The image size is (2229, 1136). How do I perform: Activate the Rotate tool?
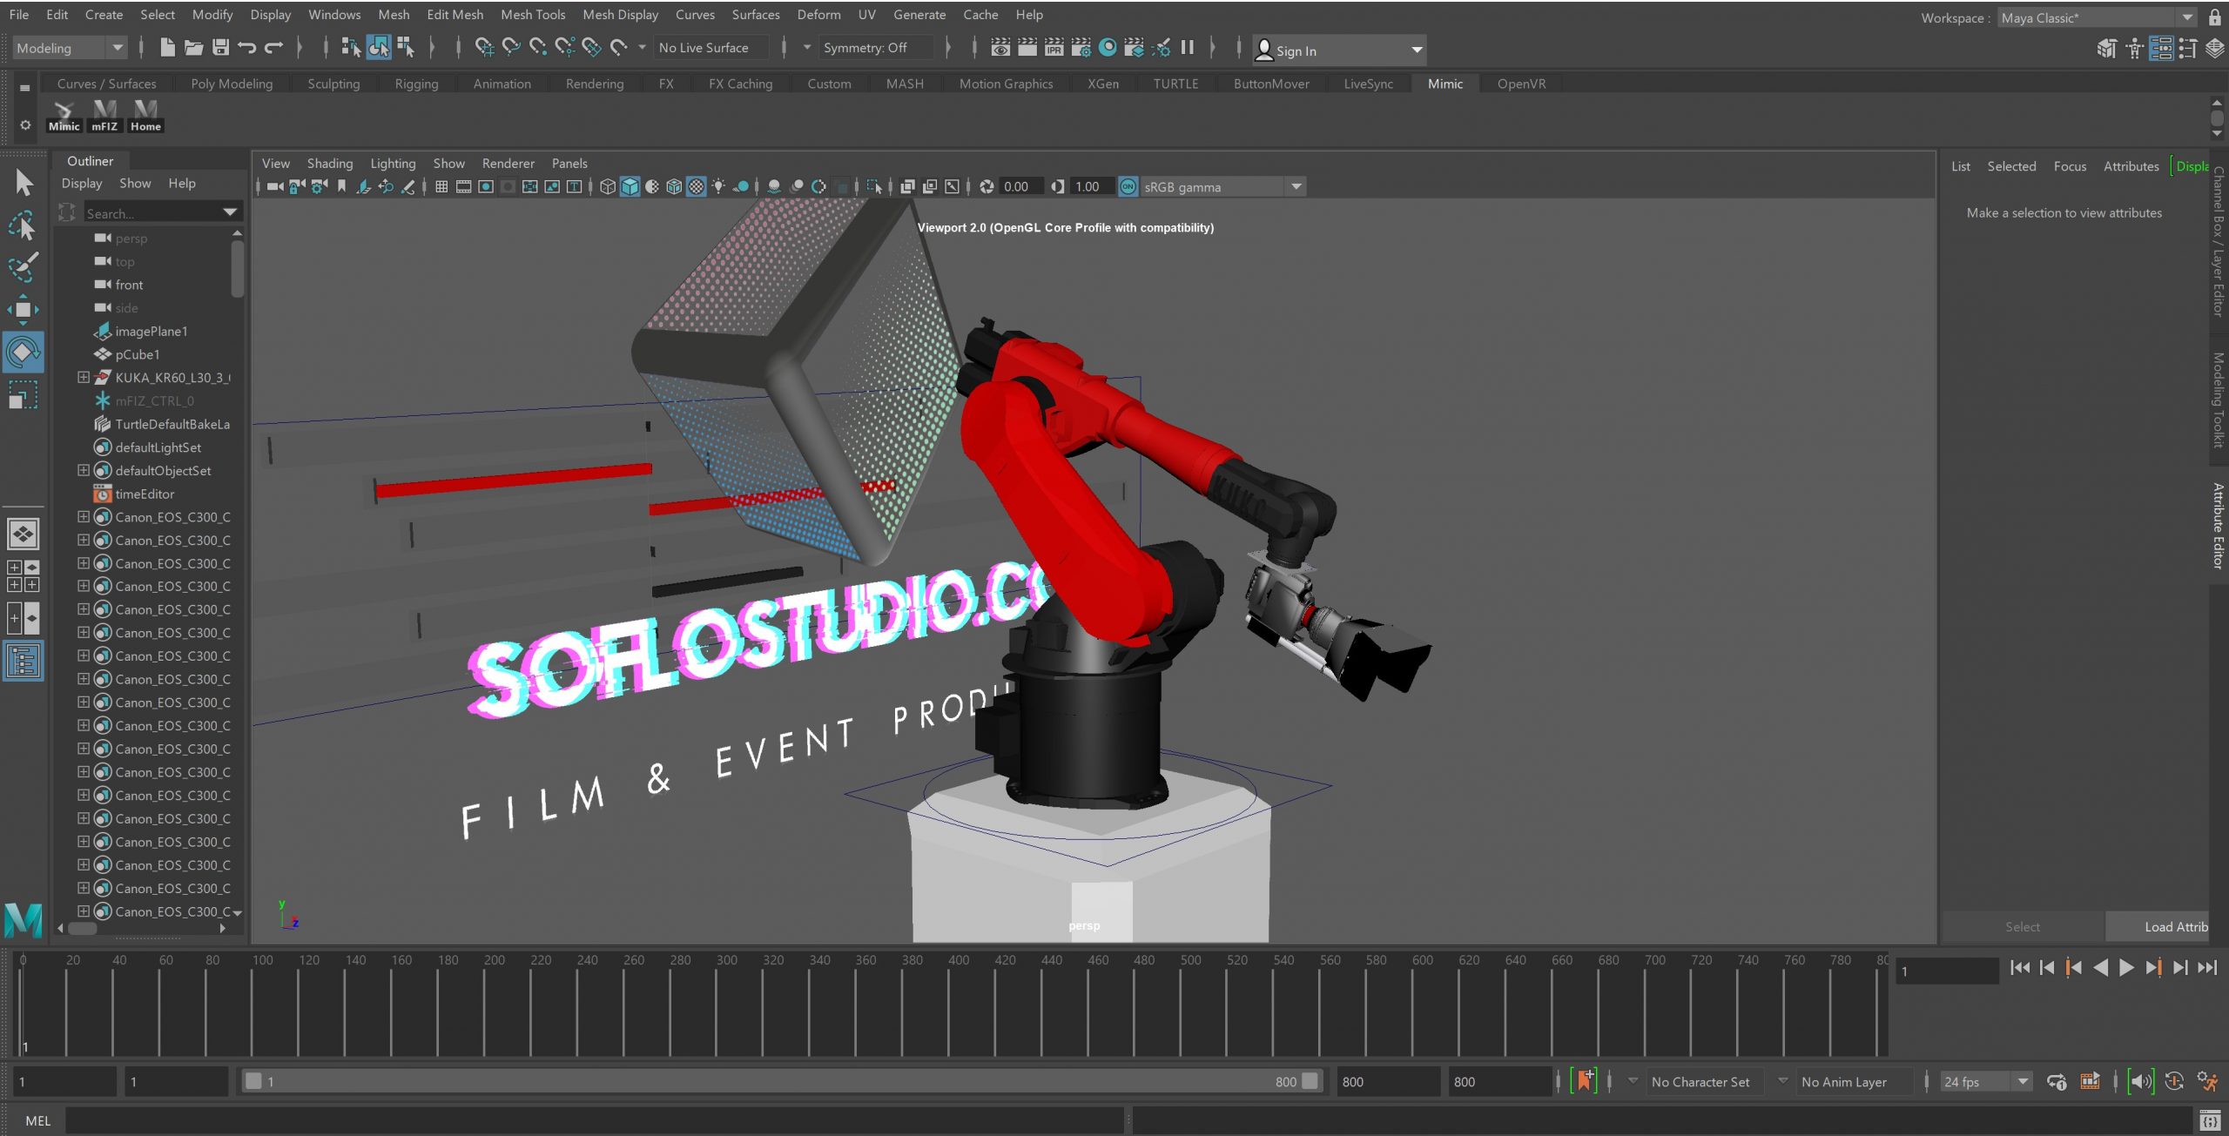tap(24, 352)
